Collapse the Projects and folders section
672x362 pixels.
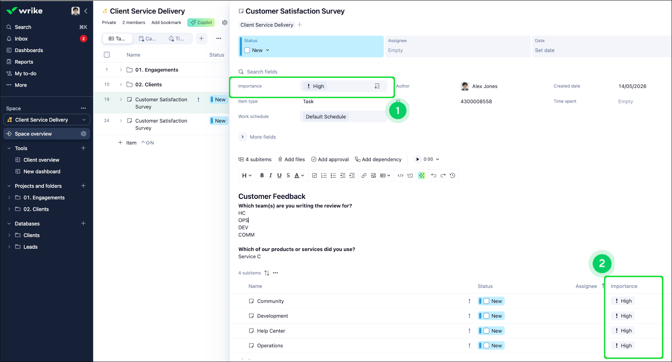click(x=9, y=186)
